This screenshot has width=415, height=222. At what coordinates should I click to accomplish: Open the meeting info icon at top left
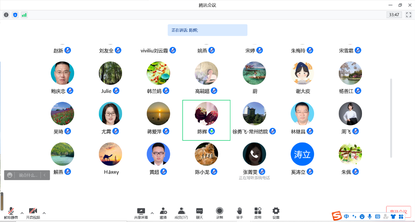[6, 15]
